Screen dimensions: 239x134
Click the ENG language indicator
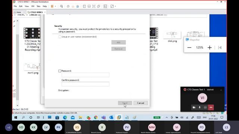(205, 118)
